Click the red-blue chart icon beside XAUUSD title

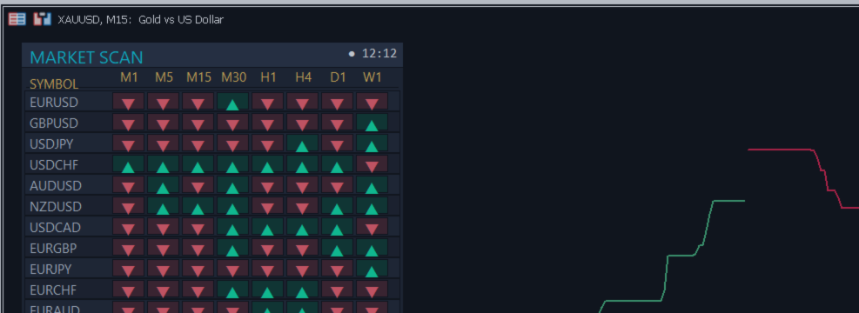click(42, 19)
